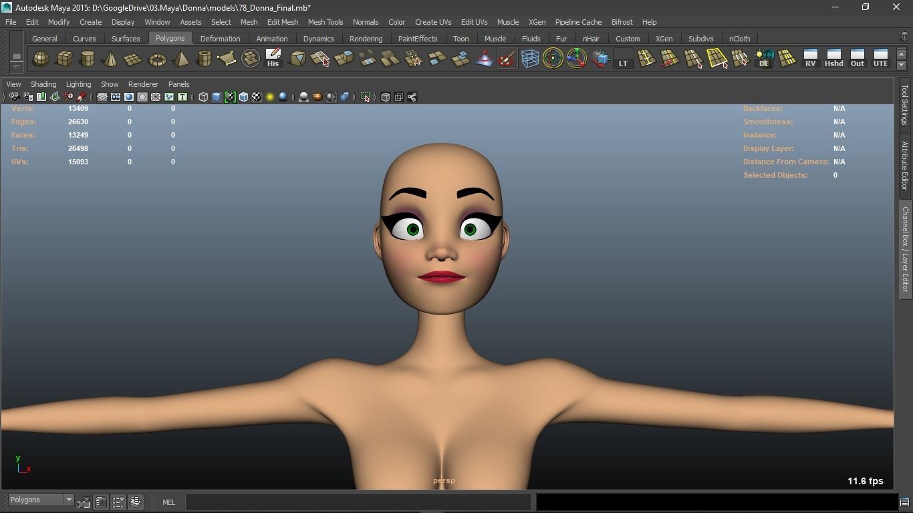913x513 pixels.
Task: Click the isolate select panel icon
Action: 365,97
